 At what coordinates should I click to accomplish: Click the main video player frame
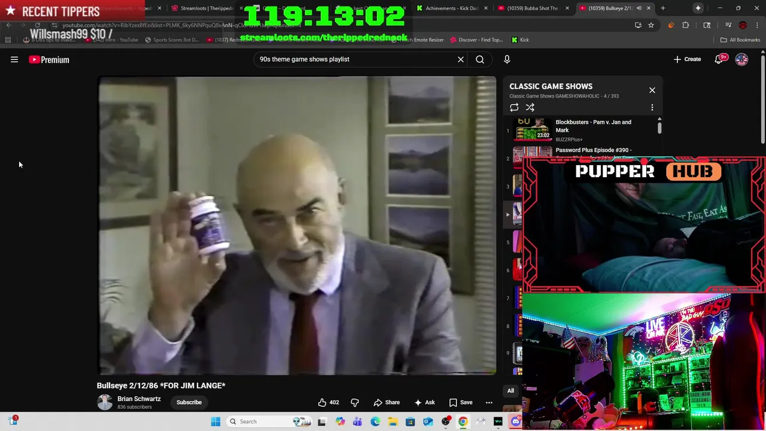click(297, 226)
